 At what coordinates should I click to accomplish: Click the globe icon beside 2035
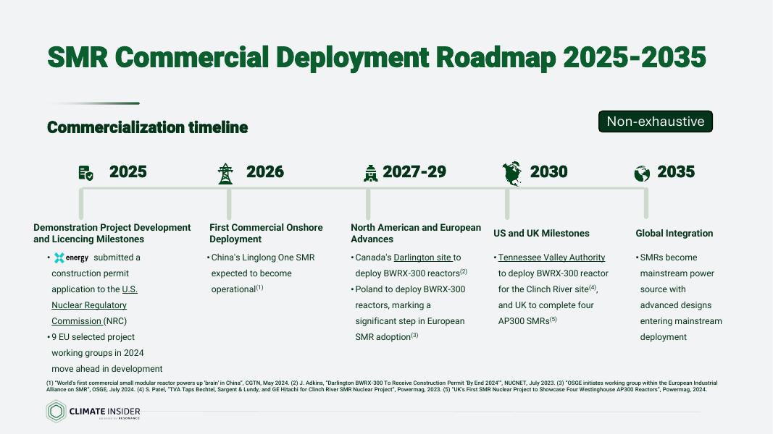642,174
